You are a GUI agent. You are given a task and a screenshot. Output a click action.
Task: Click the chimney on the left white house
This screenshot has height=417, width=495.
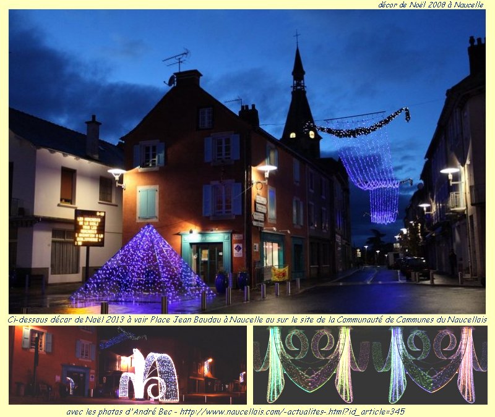click(93, 135)
